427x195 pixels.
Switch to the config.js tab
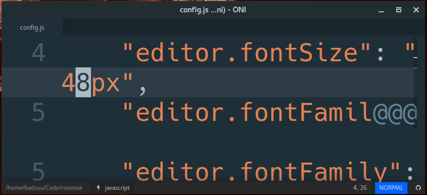[32, 28]
